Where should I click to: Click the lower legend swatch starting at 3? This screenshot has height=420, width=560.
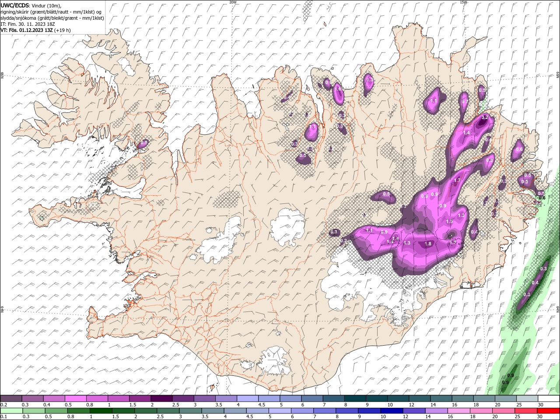(190, 411)
